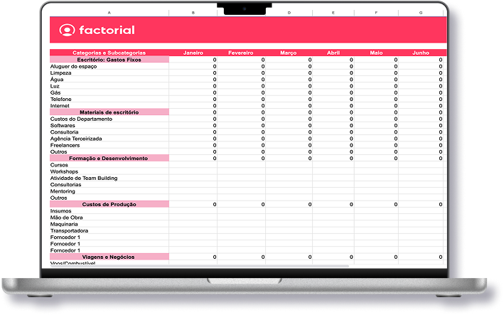Select the Janeiro column heading
Screen dimensions: 504x315
pyautogui.click(x=193, y=53)
